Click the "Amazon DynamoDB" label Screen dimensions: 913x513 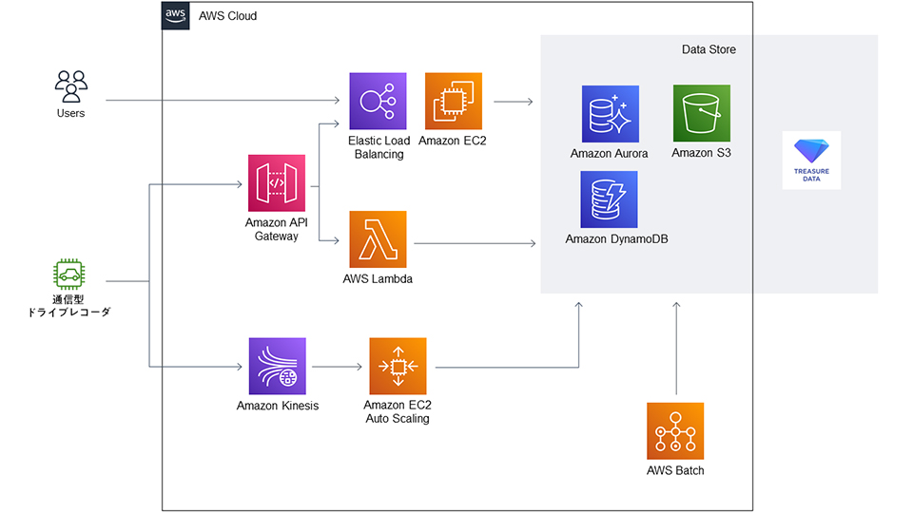(x=616, y=239)
